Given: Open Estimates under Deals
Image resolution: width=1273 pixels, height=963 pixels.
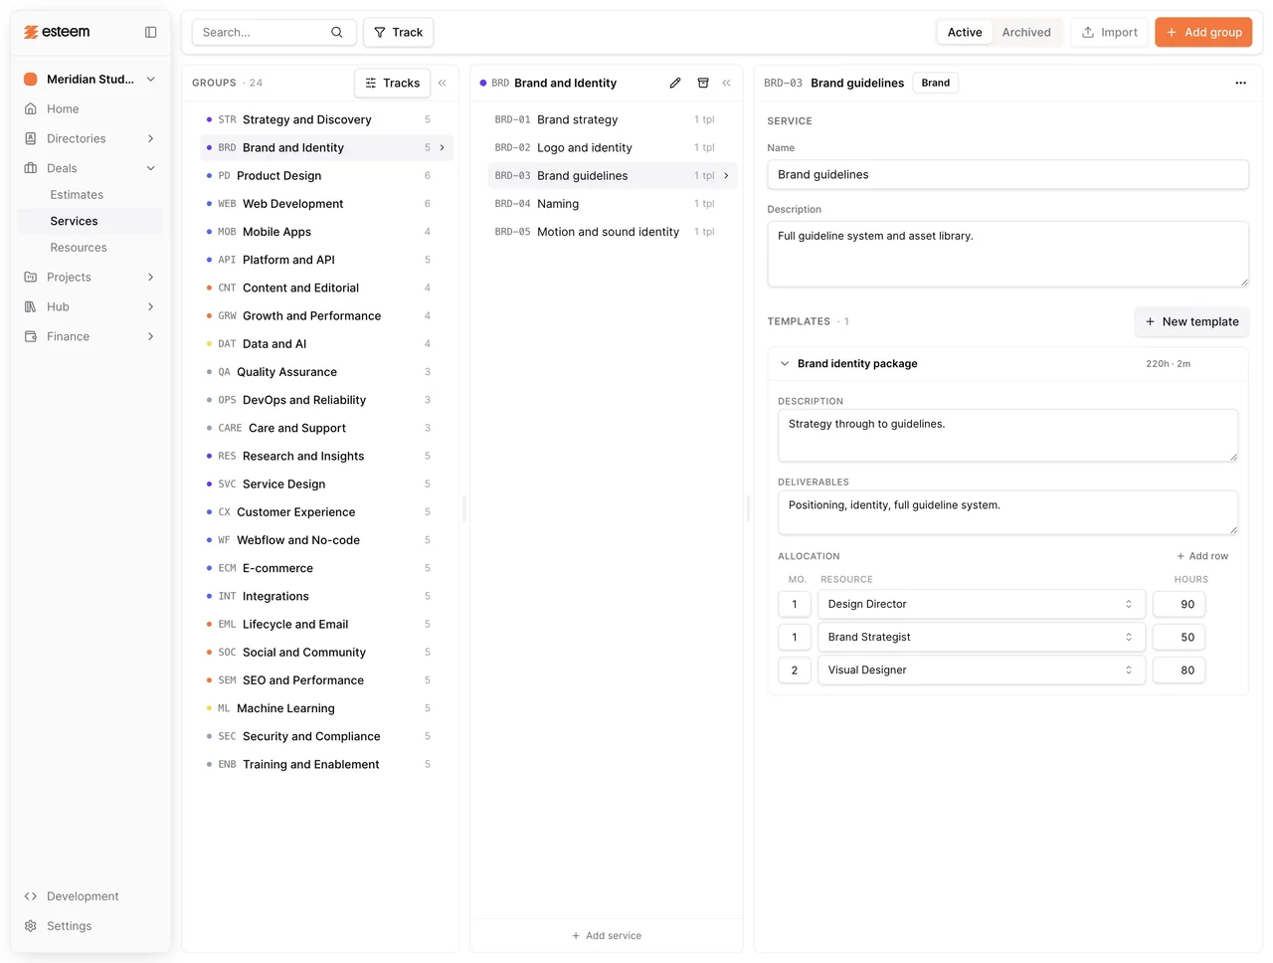Looking at the screenshot, I should (x=77, y=195).
